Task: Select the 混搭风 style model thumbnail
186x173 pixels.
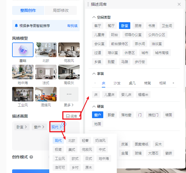Action: coord(46,94)
